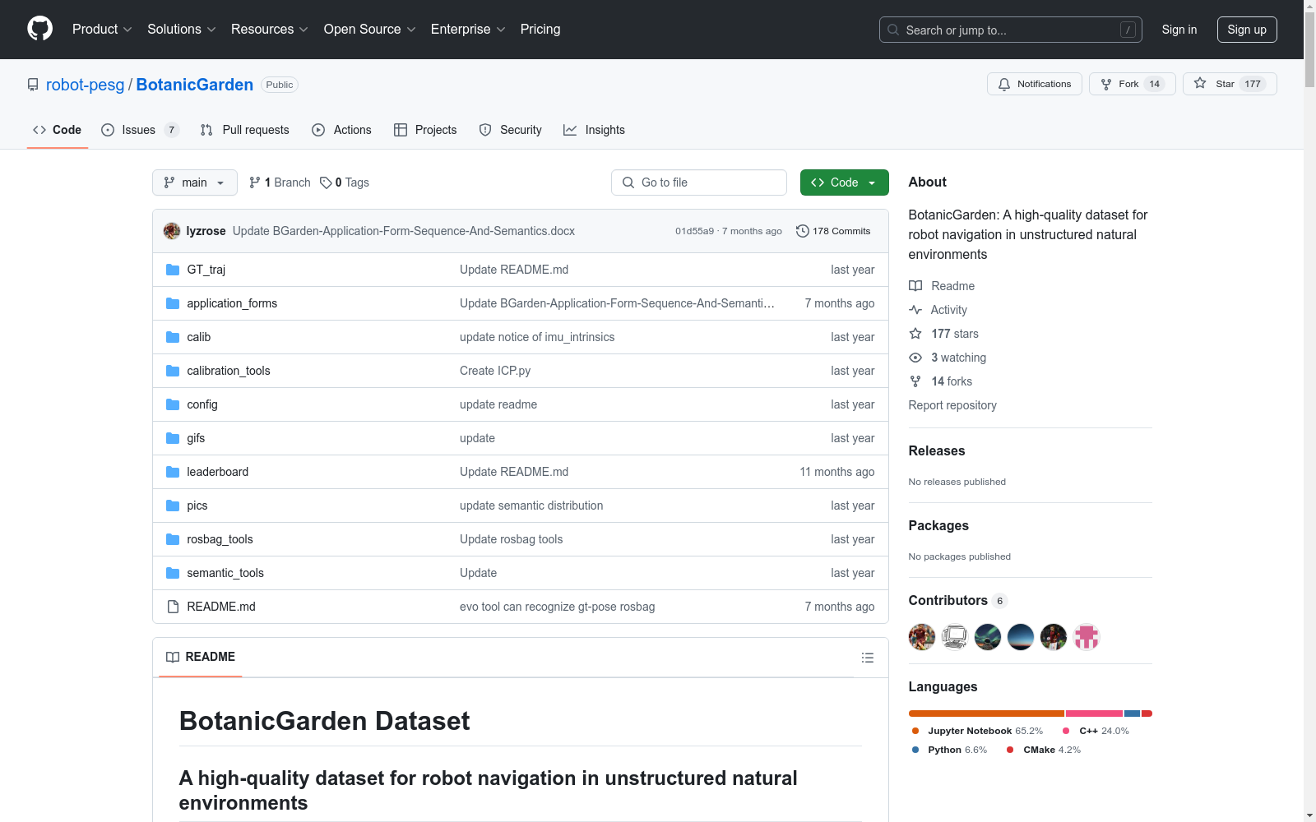1316x822 pixels.
Task: Expand the Solutions menu
Action: pyautogui.click(x=182, y=29)
